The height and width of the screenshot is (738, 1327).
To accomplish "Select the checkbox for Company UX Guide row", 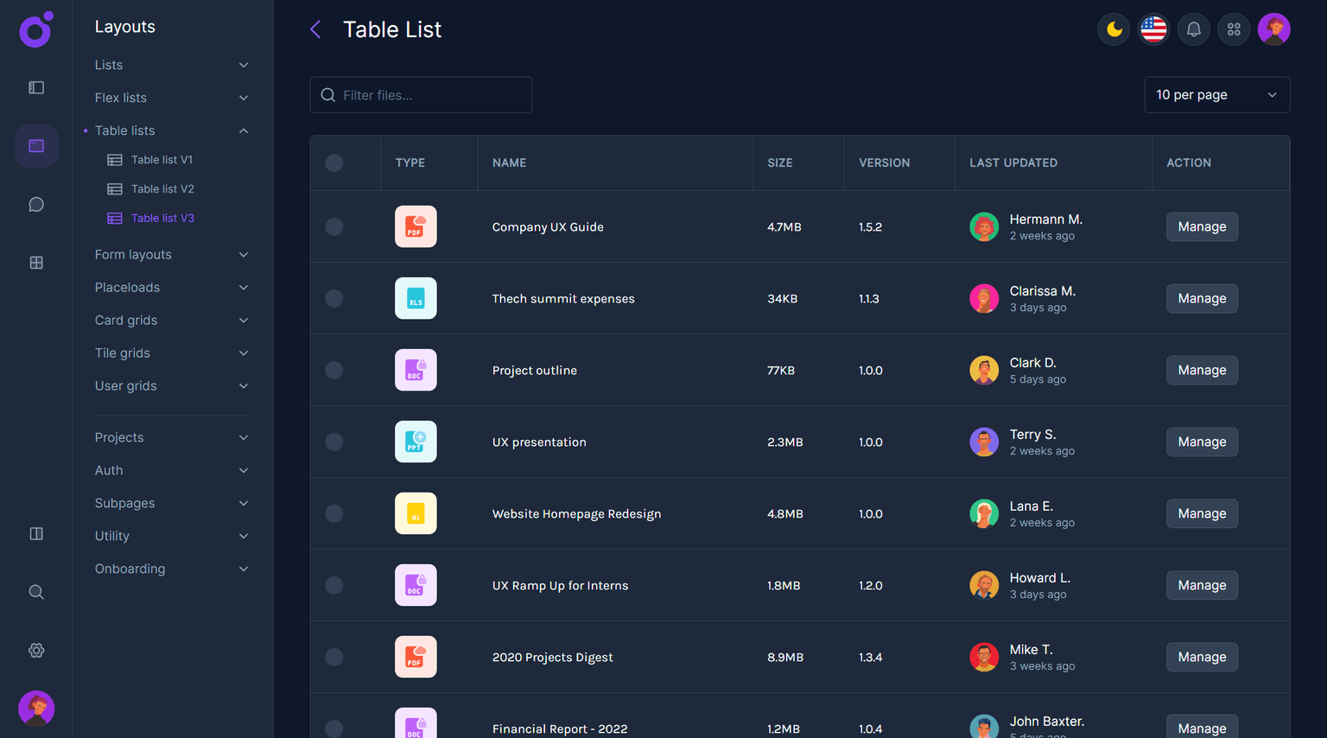I will (334, 226).
